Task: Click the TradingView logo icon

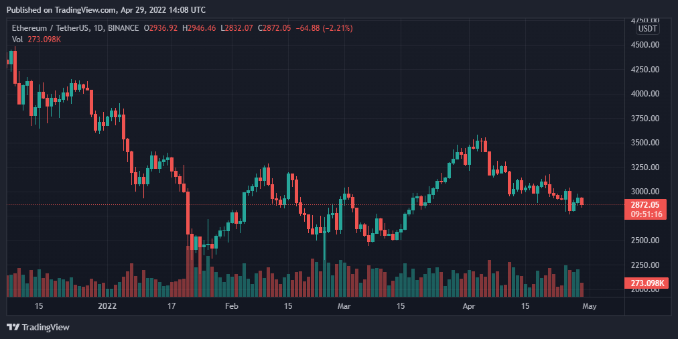Action: [13, 328]
